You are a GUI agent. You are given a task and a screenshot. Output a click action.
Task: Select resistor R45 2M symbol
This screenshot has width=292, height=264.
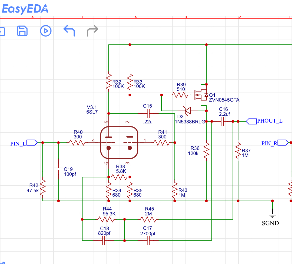click(x=148, y=219)
